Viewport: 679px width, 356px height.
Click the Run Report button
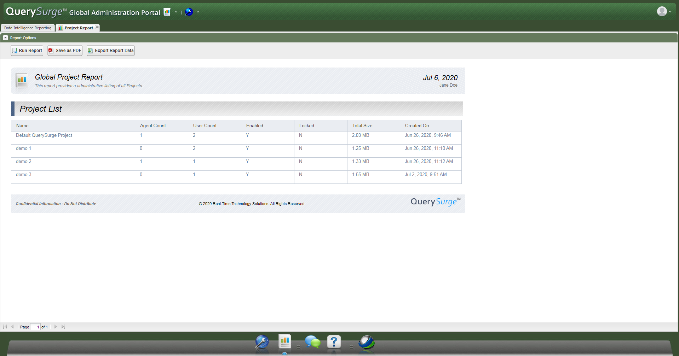(27, 51)
